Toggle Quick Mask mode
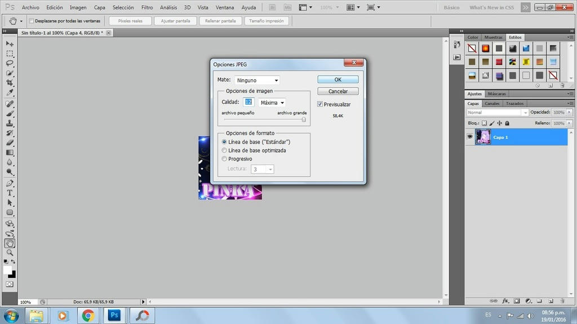Image resolution: width=577 pixels, height=324 pixels. (10, 284)
